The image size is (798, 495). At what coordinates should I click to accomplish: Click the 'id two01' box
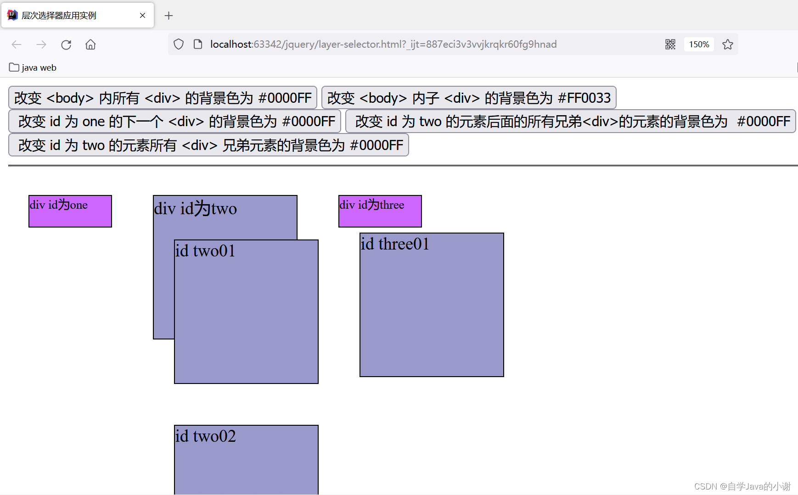point(246,312)
